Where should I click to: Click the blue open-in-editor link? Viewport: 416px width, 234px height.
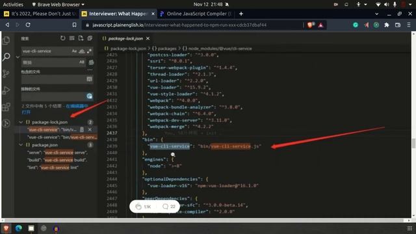pos(77,106)
